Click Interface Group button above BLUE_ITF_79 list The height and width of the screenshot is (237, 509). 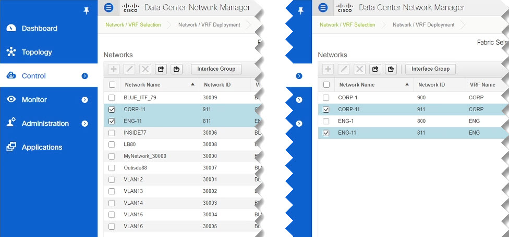(216, 69)
